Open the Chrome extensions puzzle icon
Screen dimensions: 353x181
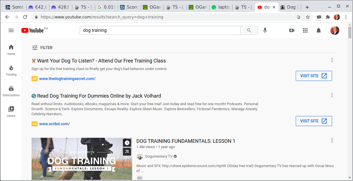[328, 17]
